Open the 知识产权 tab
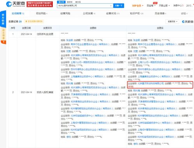This screenshot has height=148, width=194. click(136, 13)
